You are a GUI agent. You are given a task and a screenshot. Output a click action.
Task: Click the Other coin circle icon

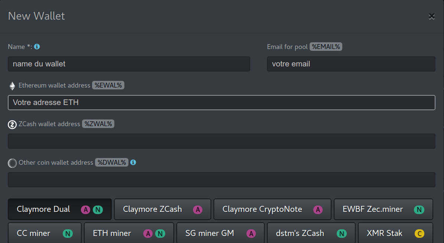[x=12, y=163]
